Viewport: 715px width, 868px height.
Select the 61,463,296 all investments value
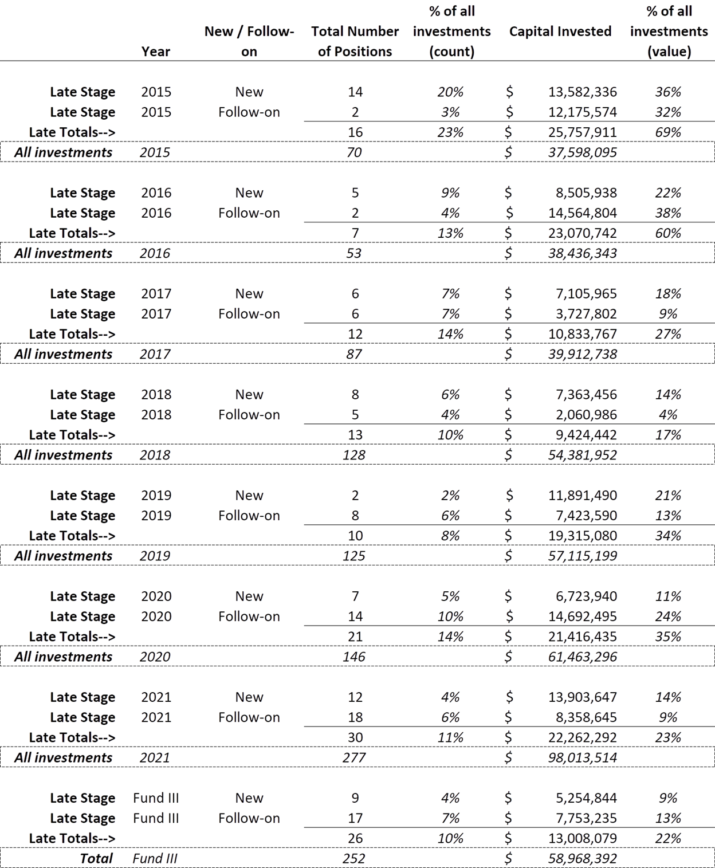click(x=583, y=657)
